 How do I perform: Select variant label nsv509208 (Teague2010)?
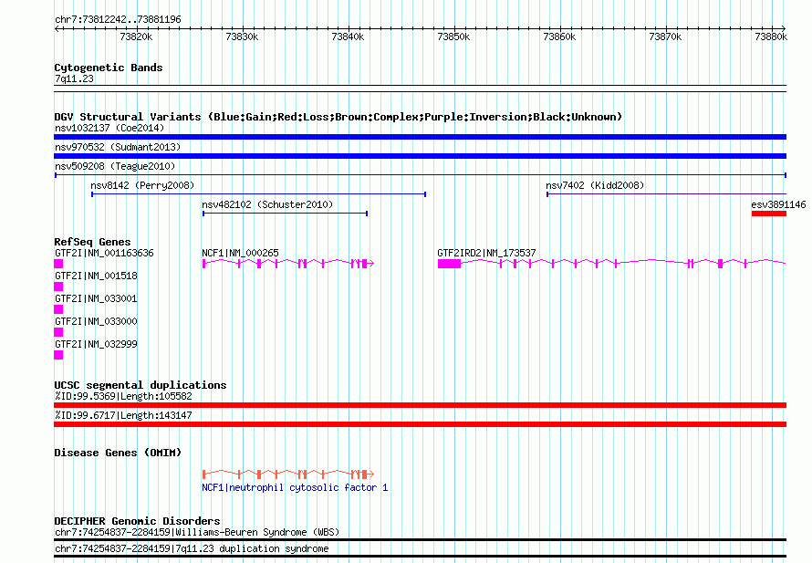pyautogui.click(x=115, y=166)
